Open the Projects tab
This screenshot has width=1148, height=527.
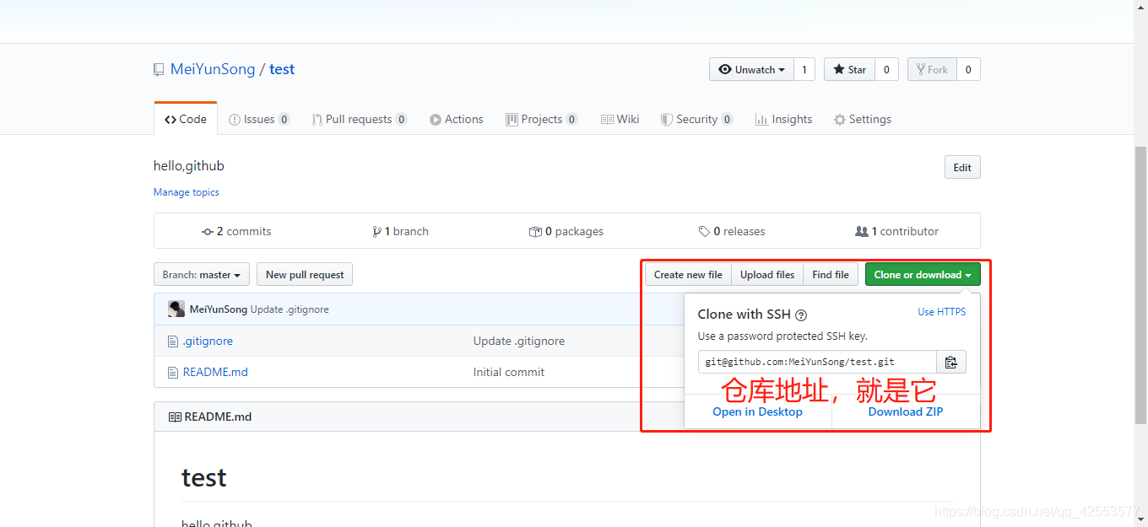pos(541,119)
